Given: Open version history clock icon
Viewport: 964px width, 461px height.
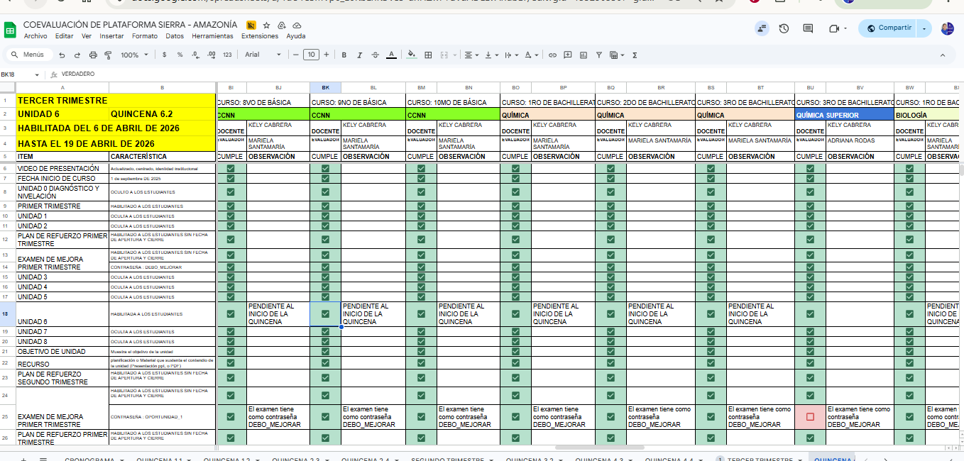Looking at the screenshot, I should pos(784,28).
